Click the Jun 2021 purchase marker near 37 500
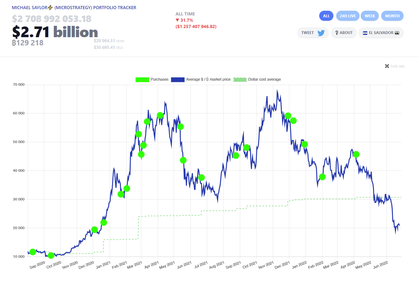The image size is (419, 289). 201,177
